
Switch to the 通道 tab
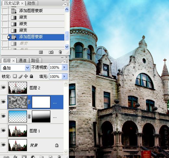(x=22, y=61)
